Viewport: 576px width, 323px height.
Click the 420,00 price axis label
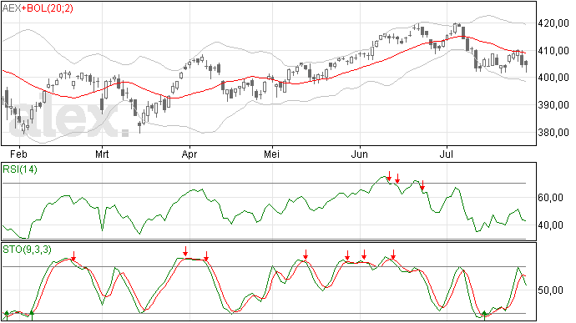tap(553, 23)
